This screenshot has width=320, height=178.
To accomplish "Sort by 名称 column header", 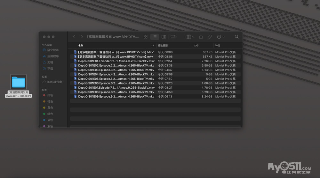I will [x=81, y=46].
